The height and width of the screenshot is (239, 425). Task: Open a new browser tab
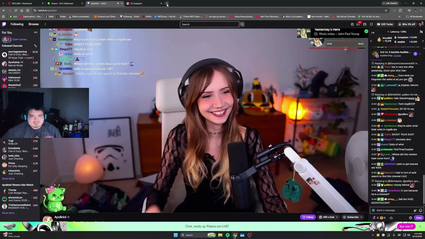[x=167, y=3]
